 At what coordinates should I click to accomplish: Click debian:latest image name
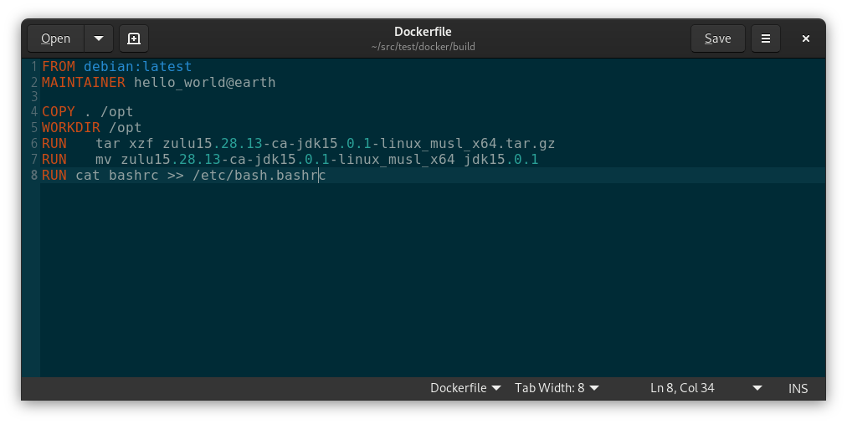(x=137, y=66)
